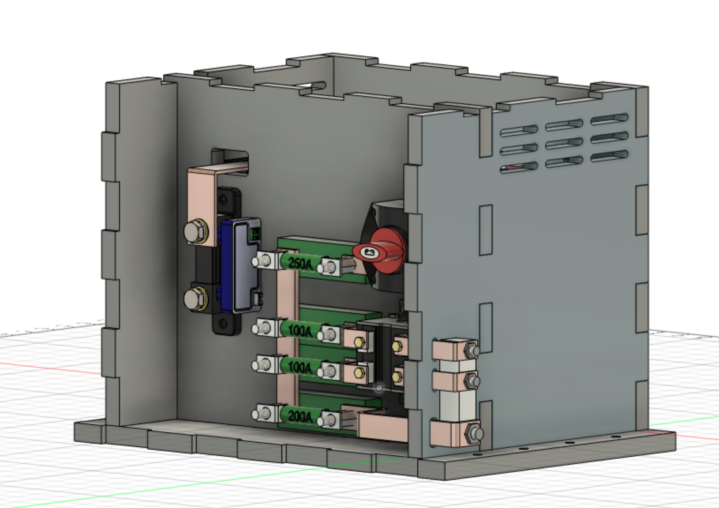Select the wide copper bar right of the 200A fuse
The image size is (719, 508).
pyautogui.click(x=383, y=426)
